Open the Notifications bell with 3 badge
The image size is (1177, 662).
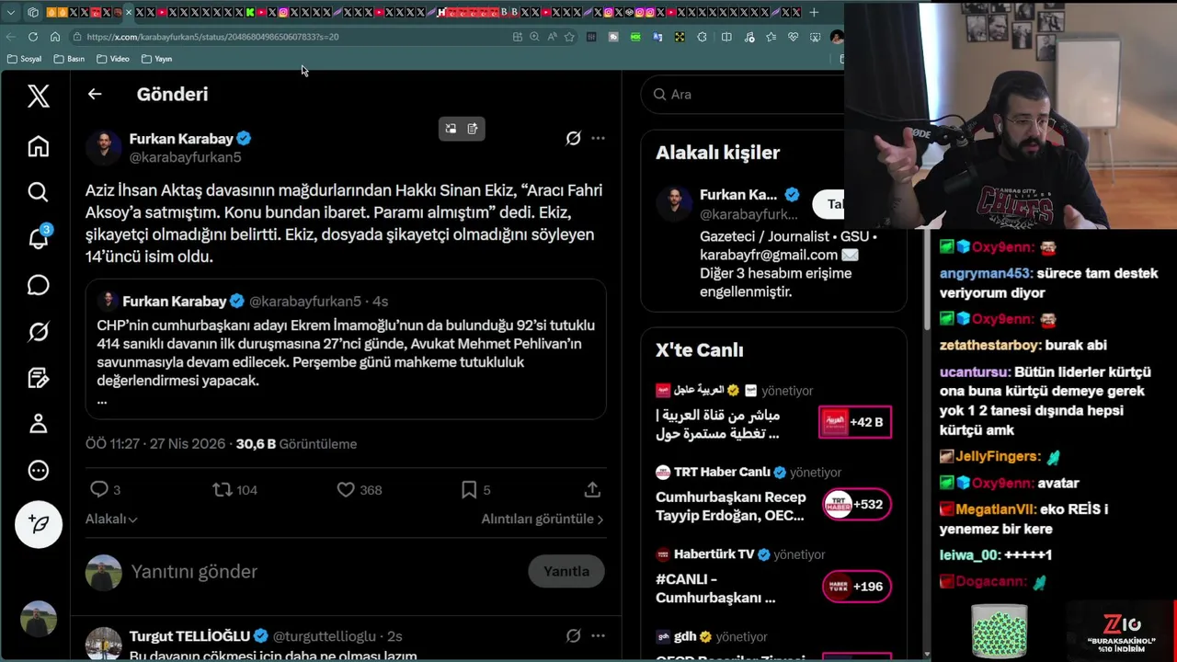click(x=38, y=238)
